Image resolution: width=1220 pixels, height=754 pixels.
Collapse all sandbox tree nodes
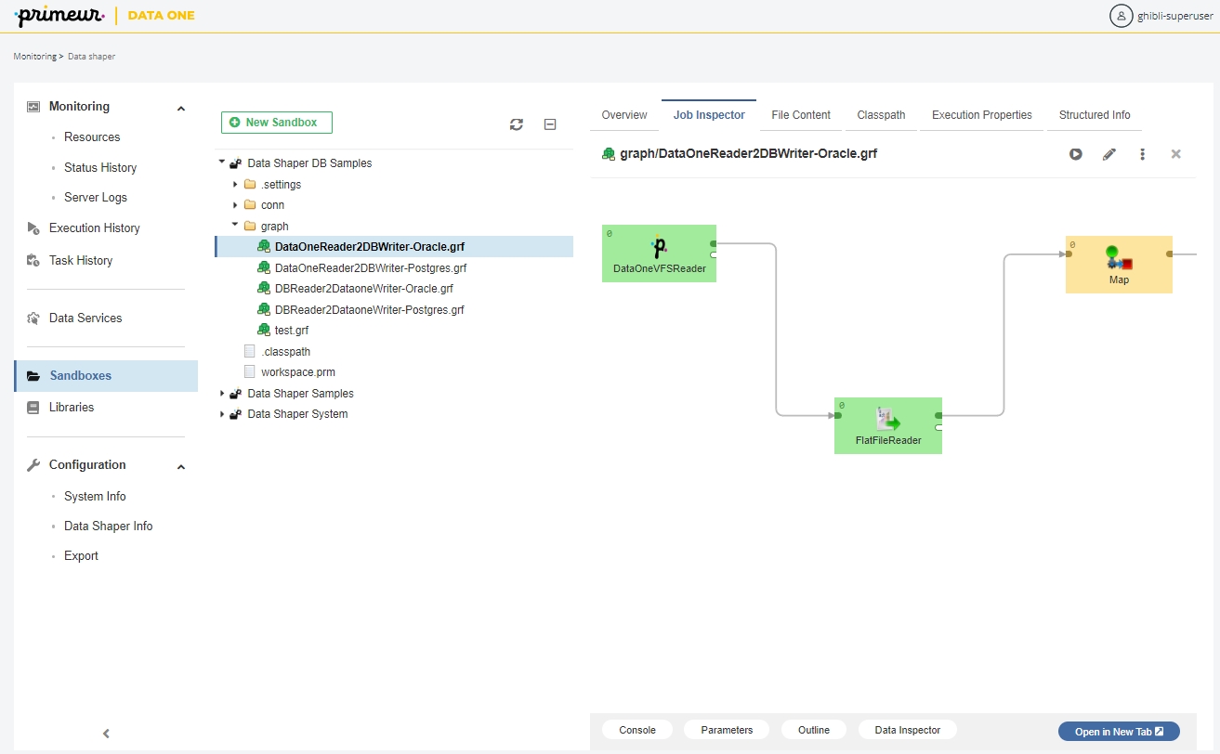(x=550, y=124)
